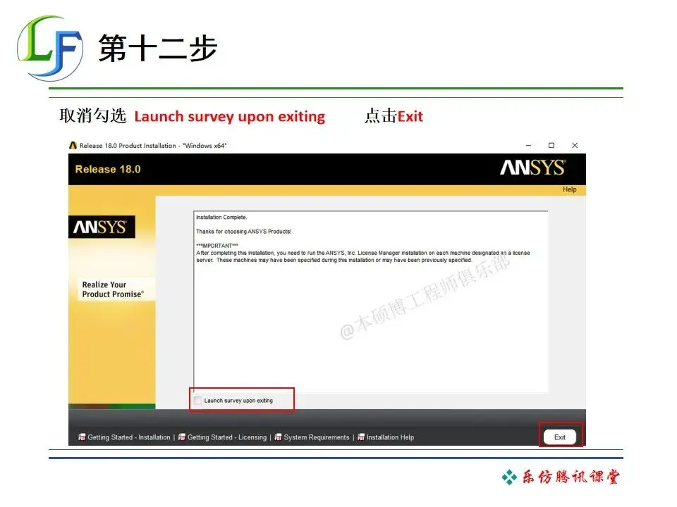Screen dimensions: 677x507
Task: Uncheck Launch survey upon exiting checkbox
Action: click(197, 401)
